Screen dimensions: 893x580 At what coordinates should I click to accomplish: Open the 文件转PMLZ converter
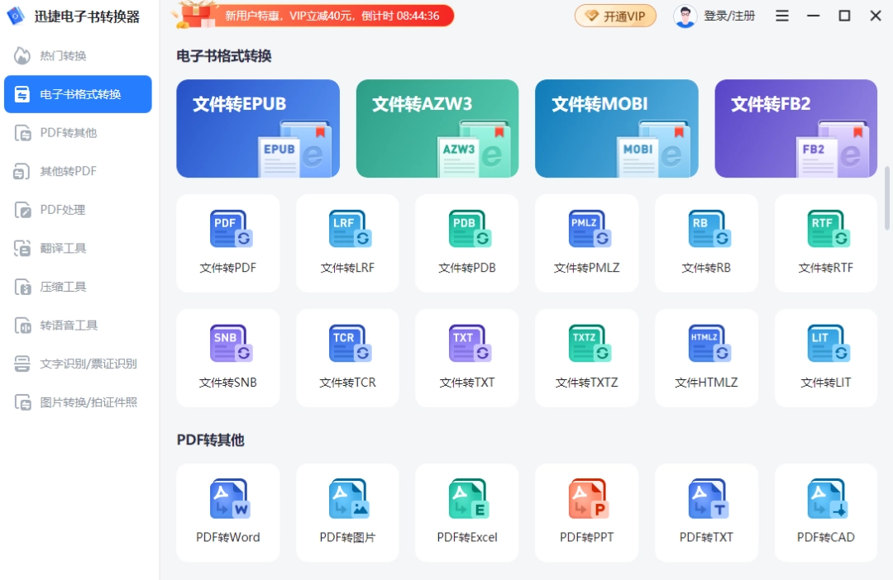point(586,242)
